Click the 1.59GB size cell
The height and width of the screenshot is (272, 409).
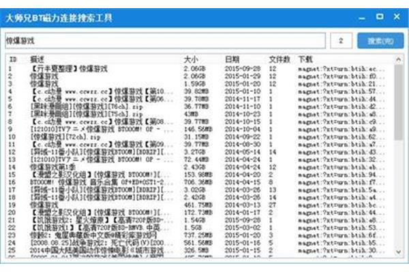coord(194,84)
